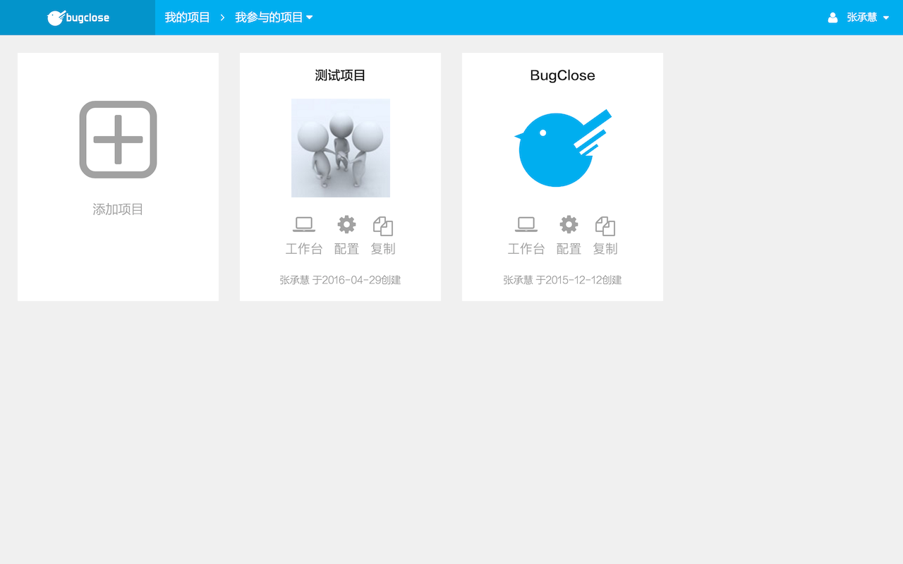
Task: Click the 配置 gear icon under 测试项目
Action: (x=346, y=225)
